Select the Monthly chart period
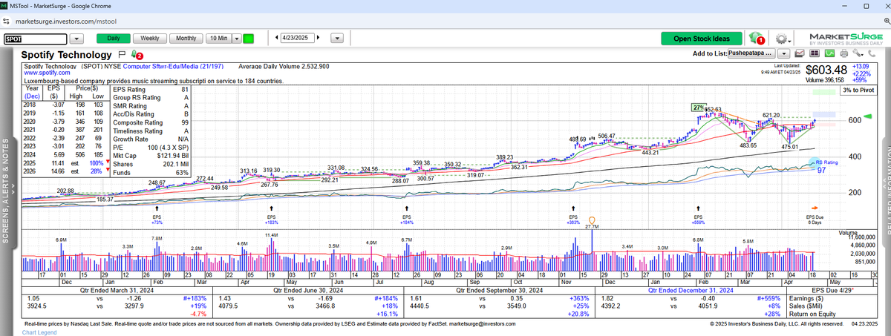This screenshot has height=336, width=891. click(x=186, y=38)
